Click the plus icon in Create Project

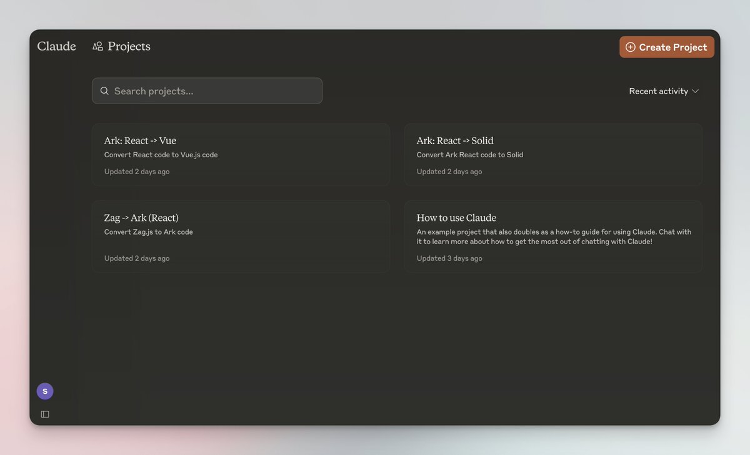point(631,47)
